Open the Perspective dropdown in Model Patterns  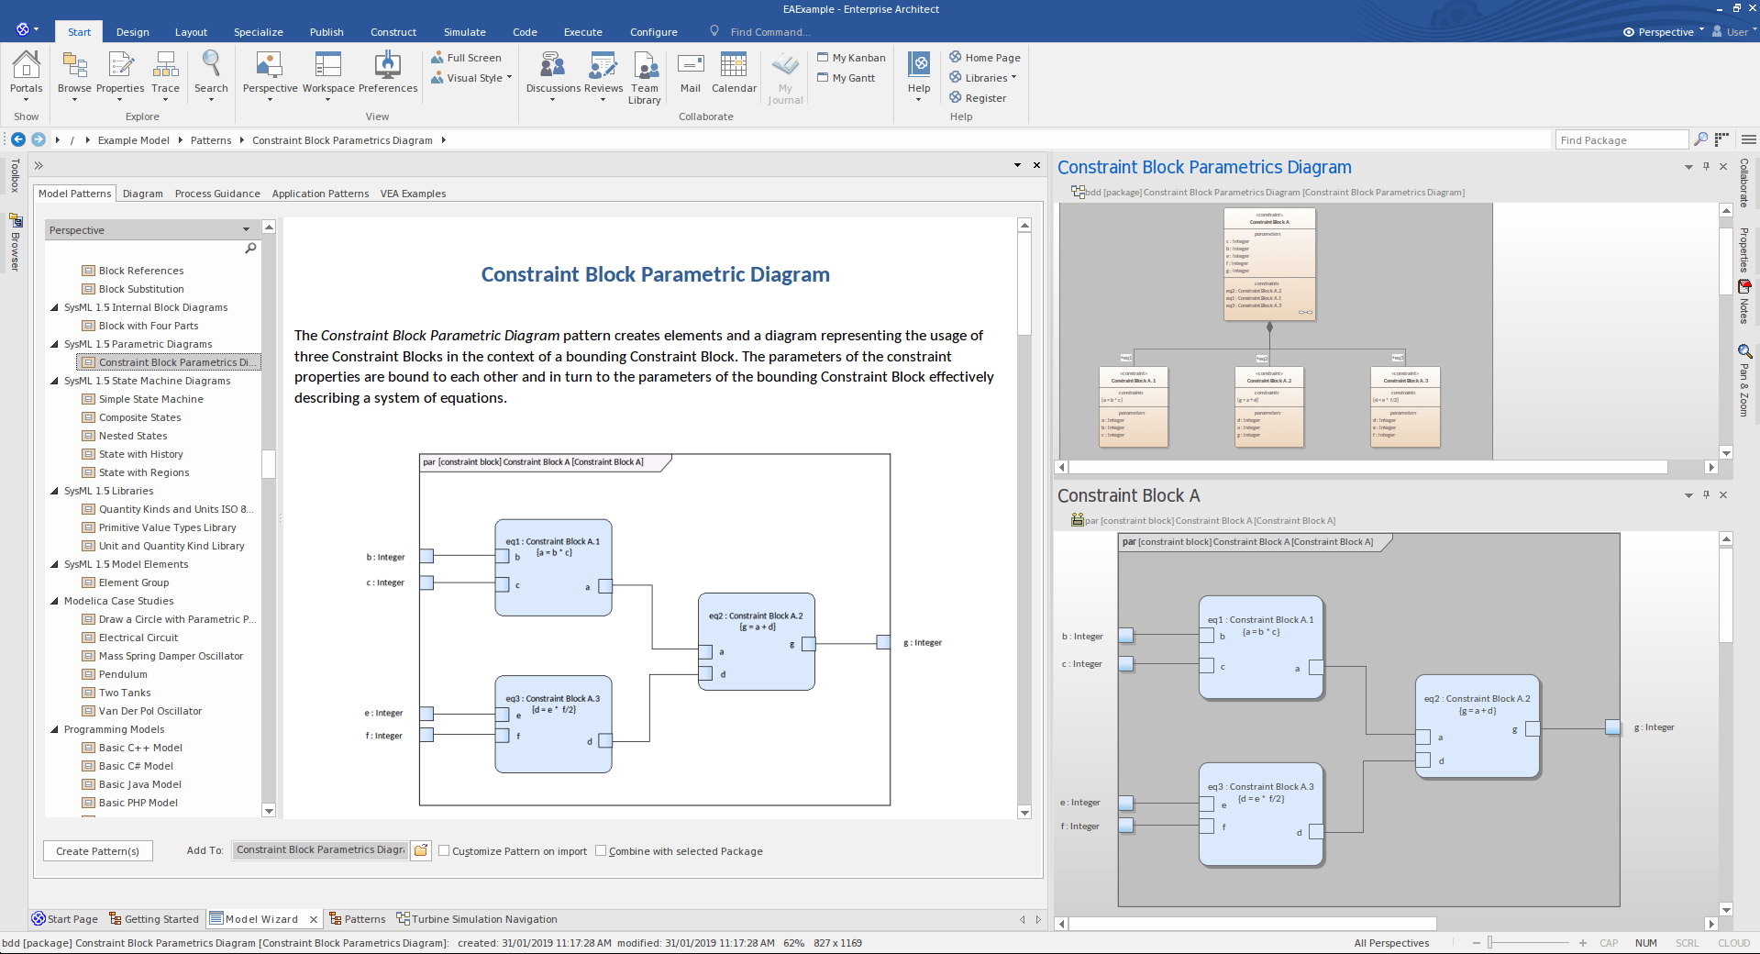click(x=245, y=229)
